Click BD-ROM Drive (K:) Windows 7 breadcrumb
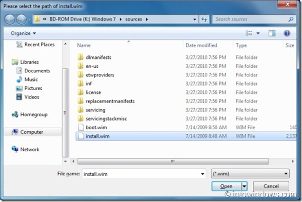The height and width of the screenshot is (202, 302). pos(83,19)
